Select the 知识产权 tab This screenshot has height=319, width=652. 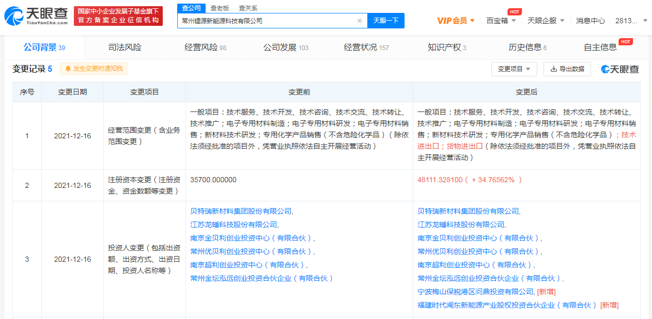click(x=447, y=47)
